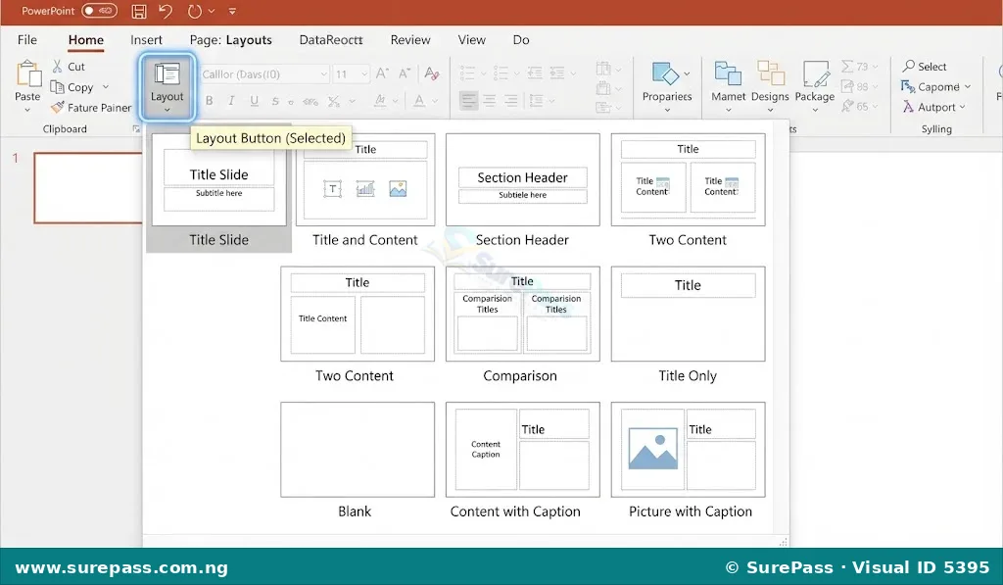Click the Clear Formatting icon
The width and height of the screenshot is (1003, 585).
click(x=432, y=73)
